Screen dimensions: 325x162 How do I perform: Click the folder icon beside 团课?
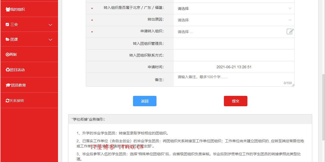click(x=7, y=39)
